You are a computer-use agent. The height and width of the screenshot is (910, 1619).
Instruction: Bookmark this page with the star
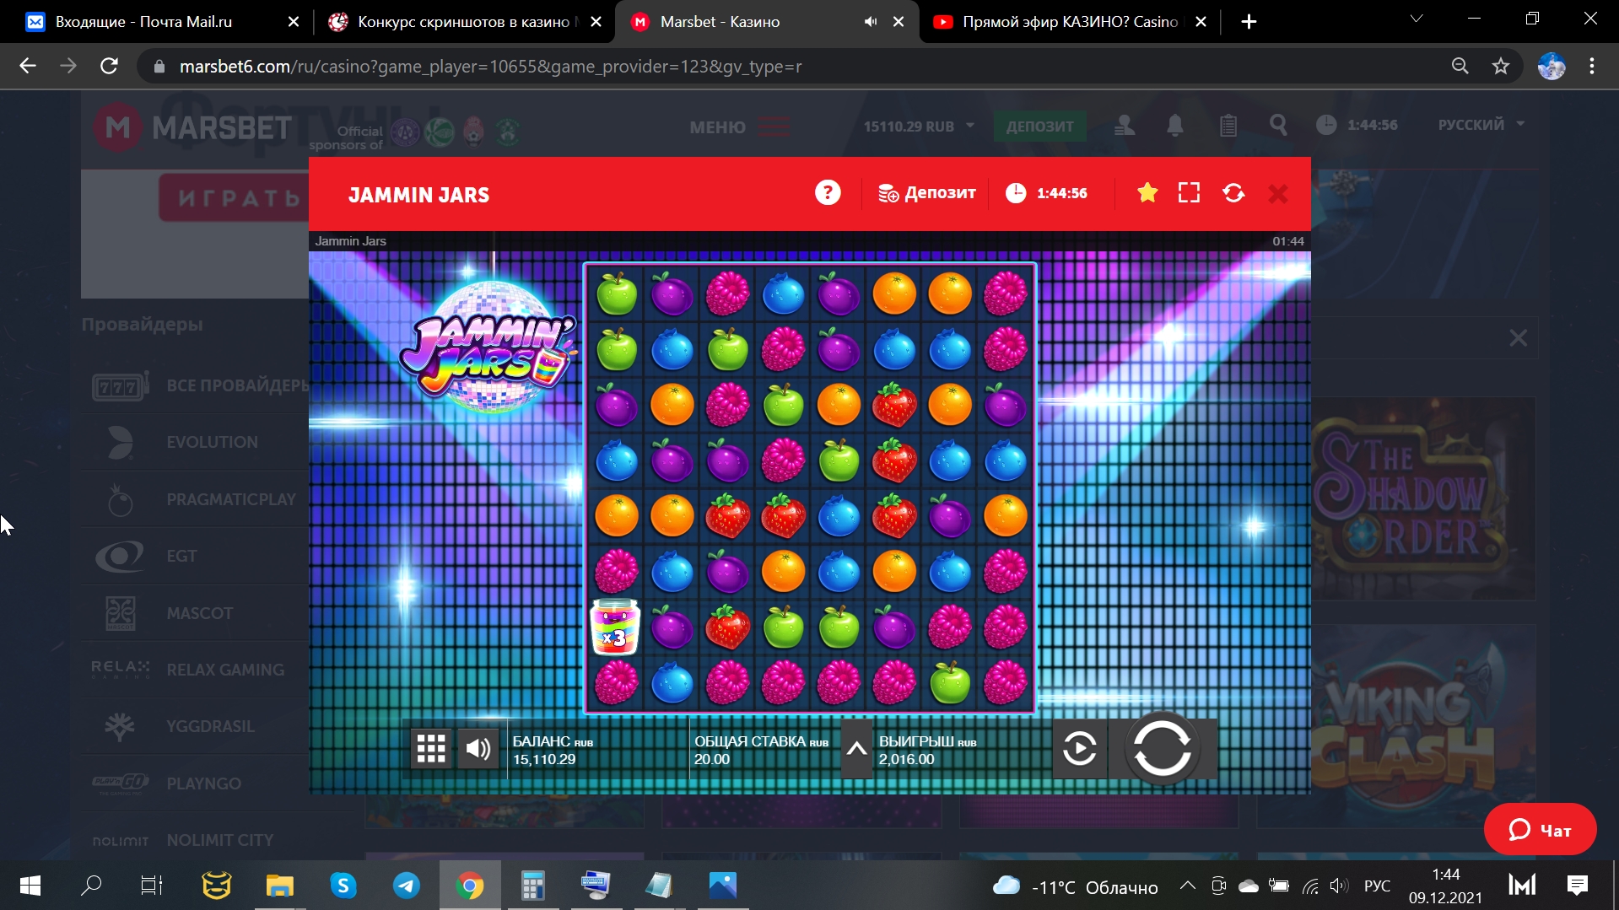pos(1500,66)
